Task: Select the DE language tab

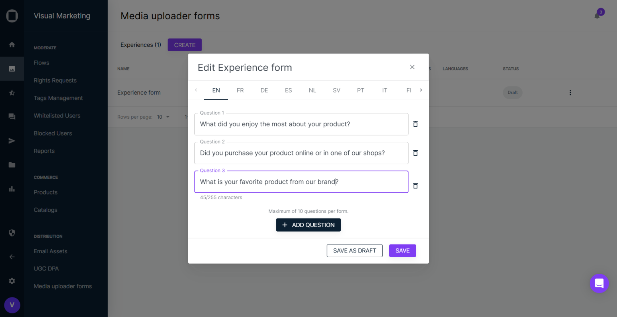Action: pyautogui.click(x=264, y=90)
